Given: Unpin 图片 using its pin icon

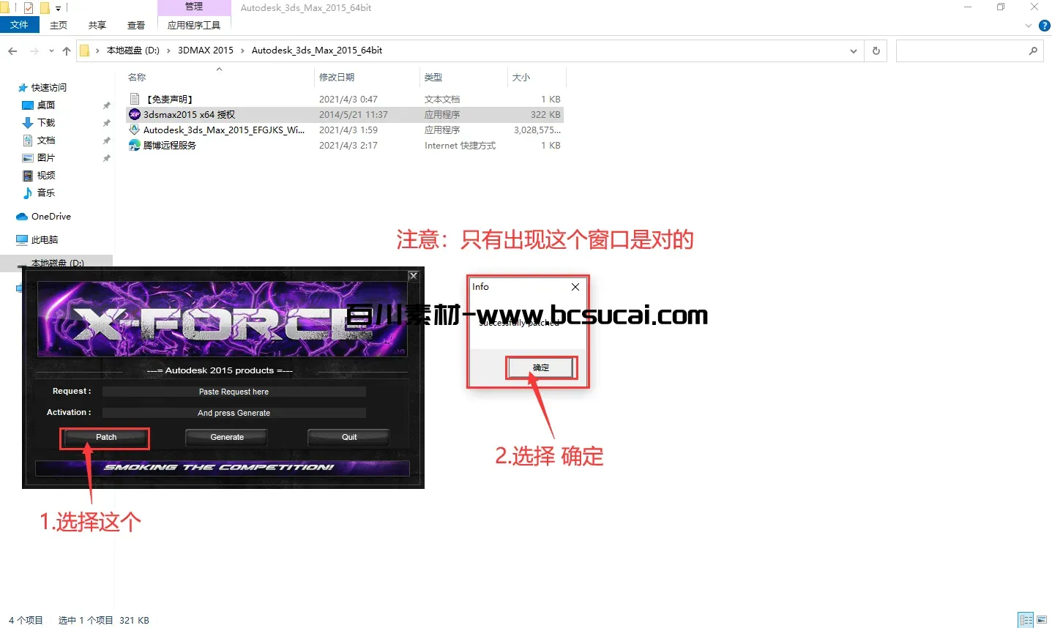Looking at the screenshot, I should click(106, 158).
